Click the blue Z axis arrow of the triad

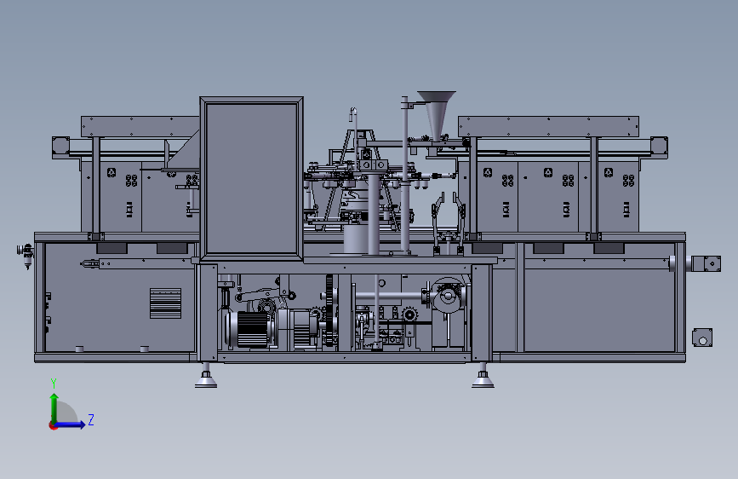(x=71, y=424)
